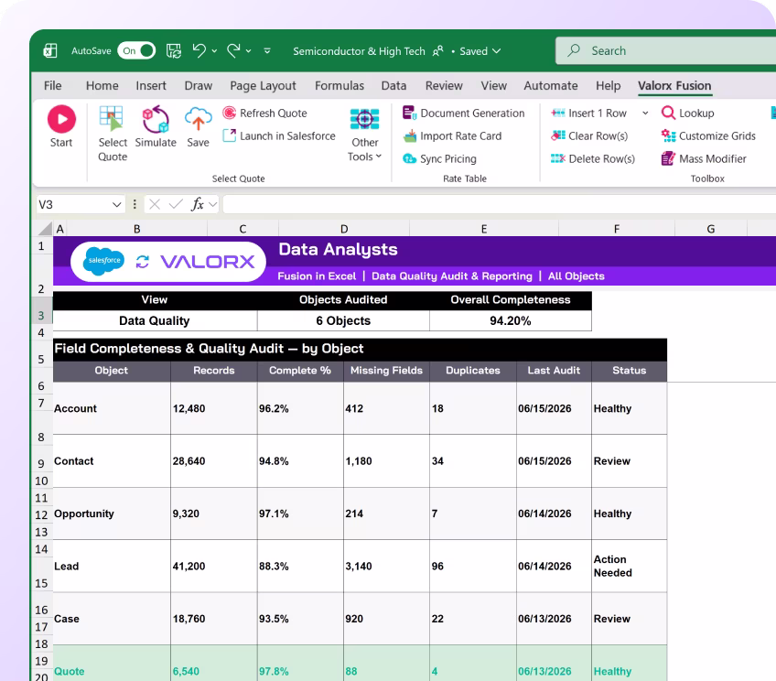Expand the fx function dropdown arrow
776x681 pixels.
[x=213, y=204]
